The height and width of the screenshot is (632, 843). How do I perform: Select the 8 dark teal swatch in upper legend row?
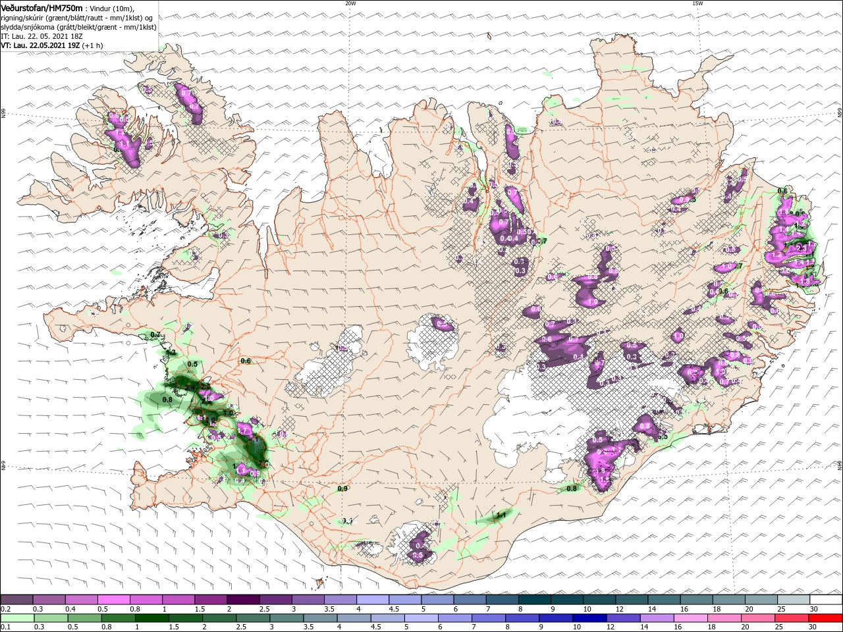(535, 600)
